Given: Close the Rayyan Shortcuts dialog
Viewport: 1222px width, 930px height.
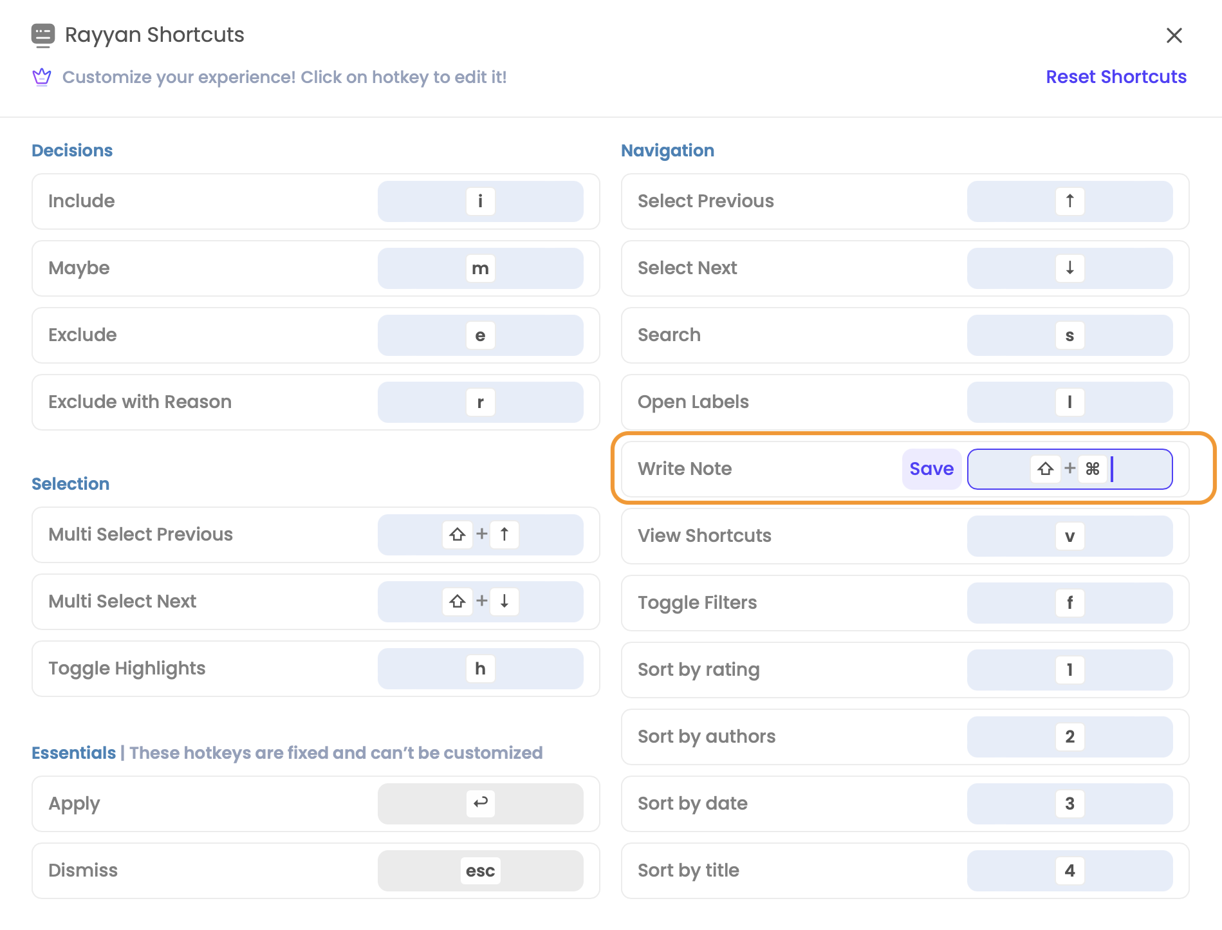Looking at the screenshot, I should pyautogui.click(x=1174, y=35).
